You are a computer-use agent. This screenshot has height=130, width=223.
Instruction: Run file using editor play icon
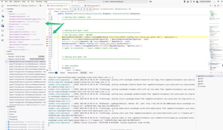[211, 6]
